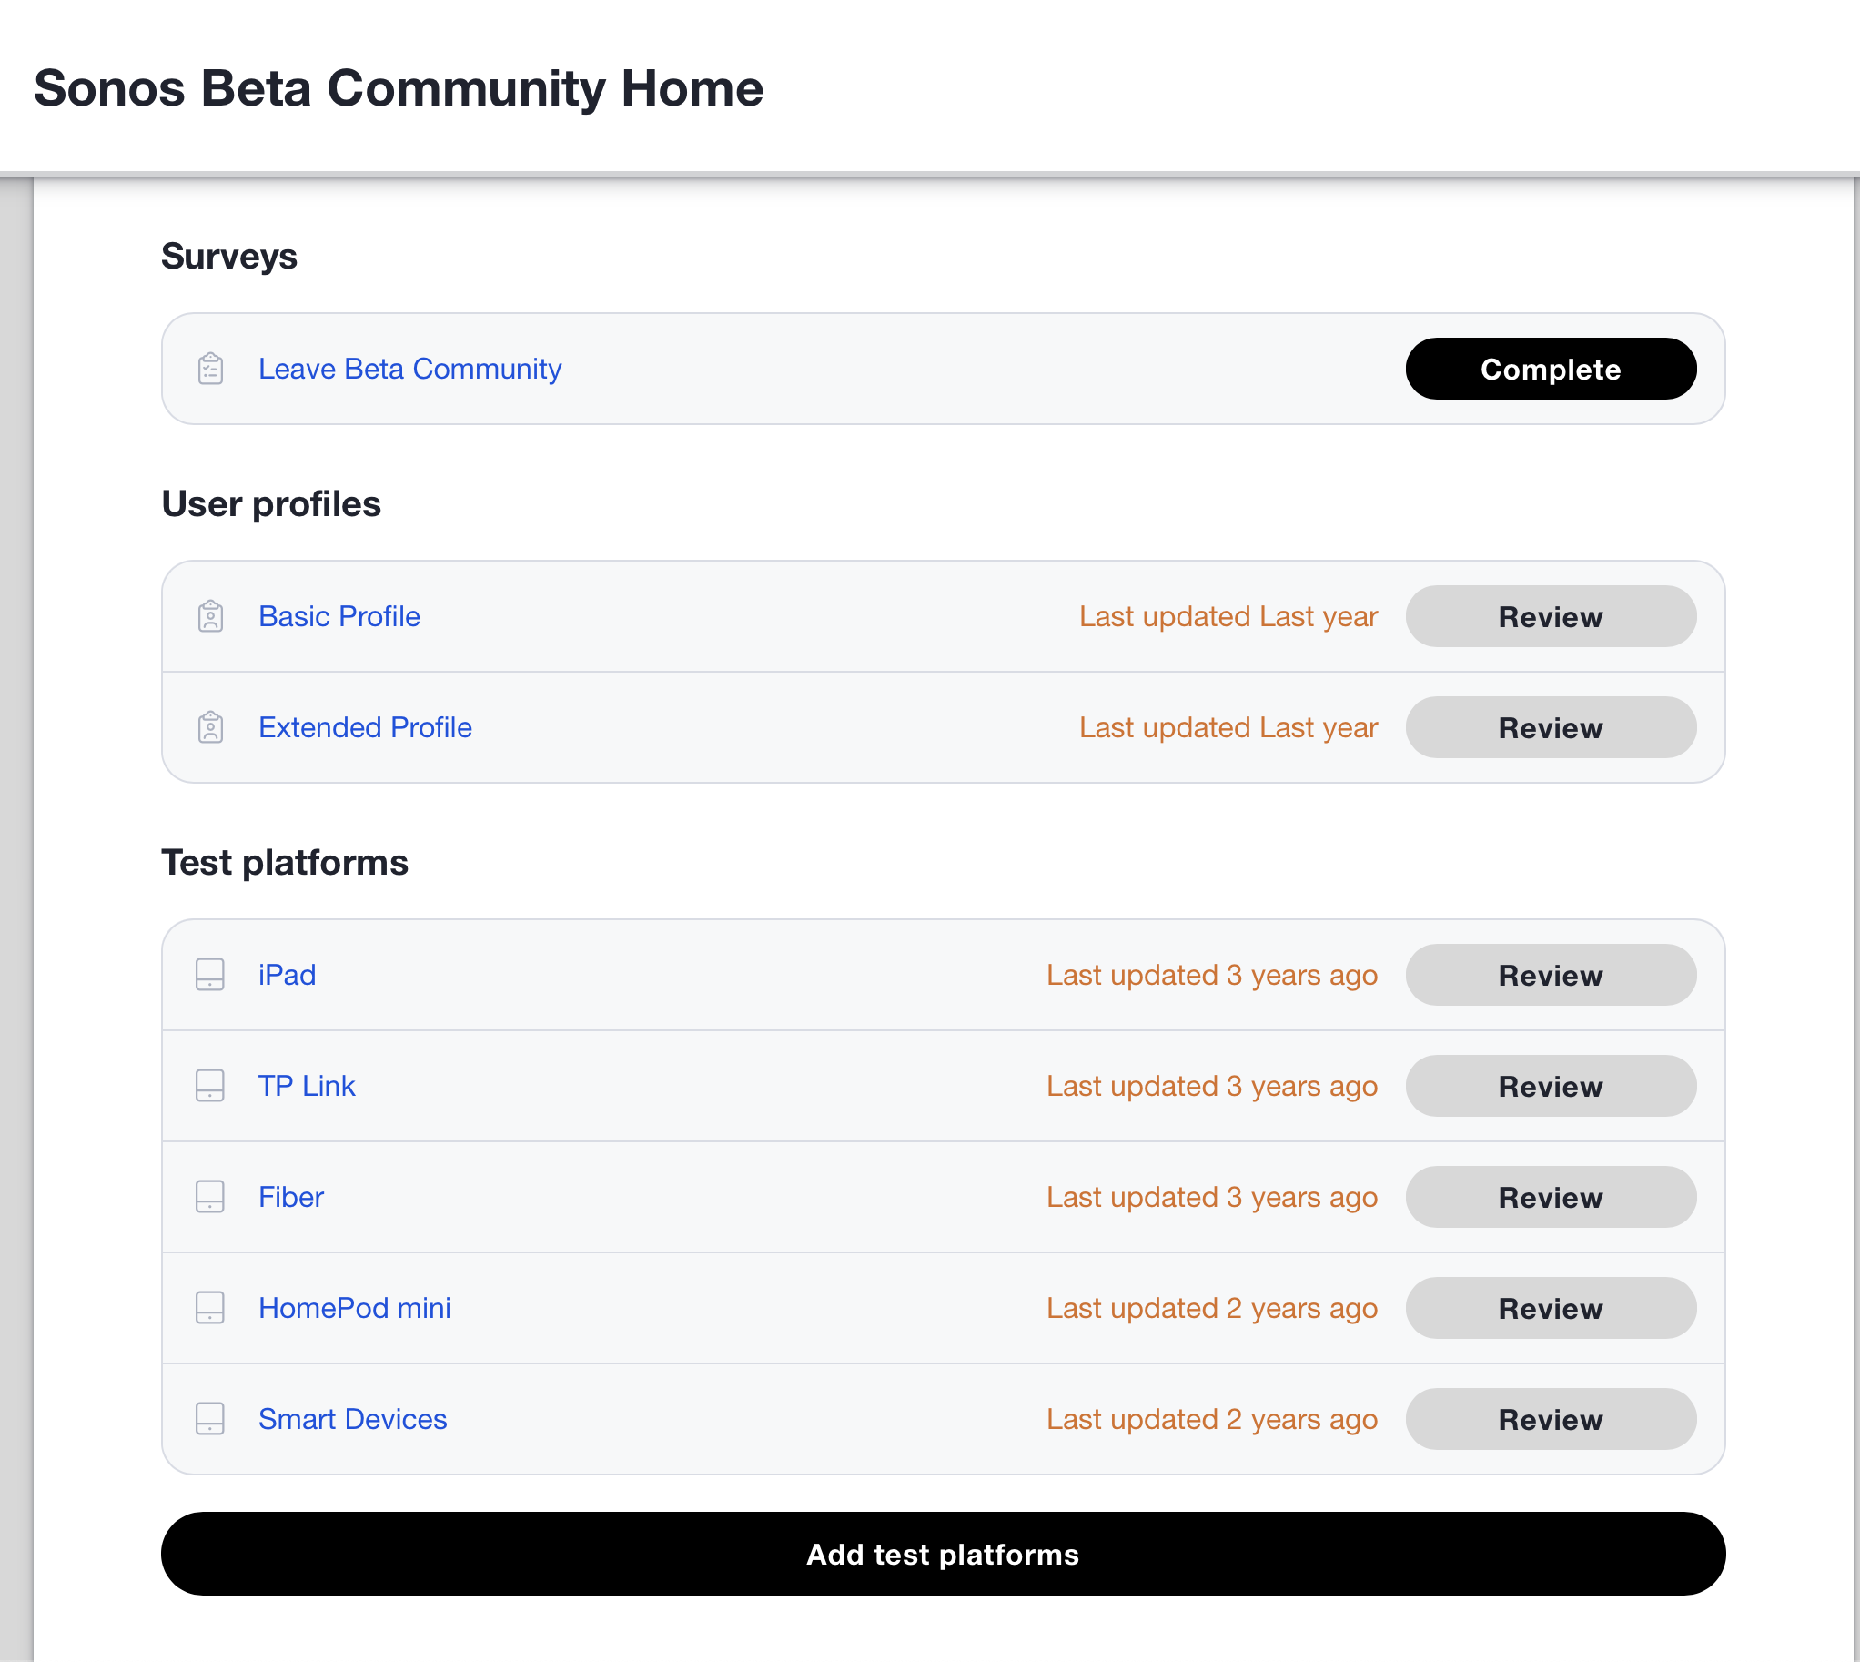Open the Fiber platform link
This screenshot has width=1860, height=1662.
pos(290,1197)
